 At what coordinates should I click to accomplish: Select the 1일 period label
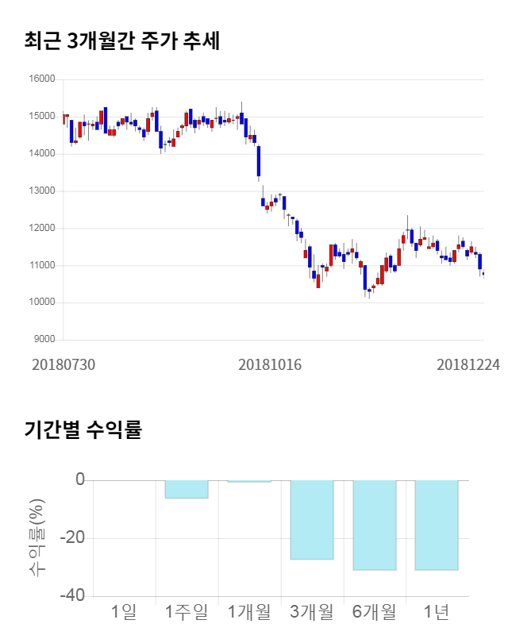pos(125,612)
